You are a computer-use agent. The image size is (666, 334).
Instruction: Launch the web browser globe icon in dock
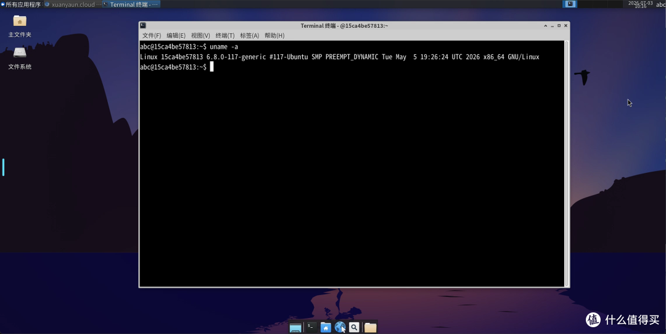(x=340, y=327)
